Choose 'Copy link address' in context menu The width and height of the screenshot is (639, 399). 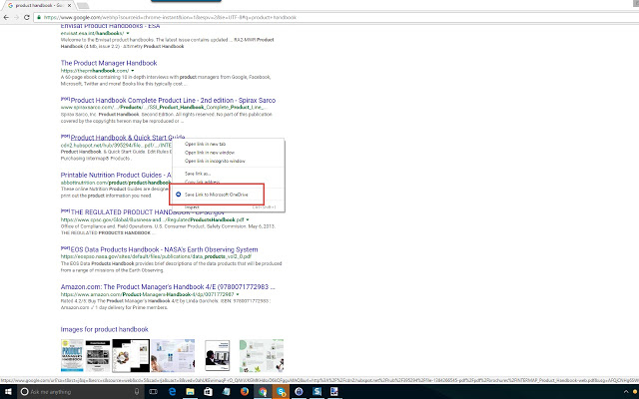pos(202,182)
